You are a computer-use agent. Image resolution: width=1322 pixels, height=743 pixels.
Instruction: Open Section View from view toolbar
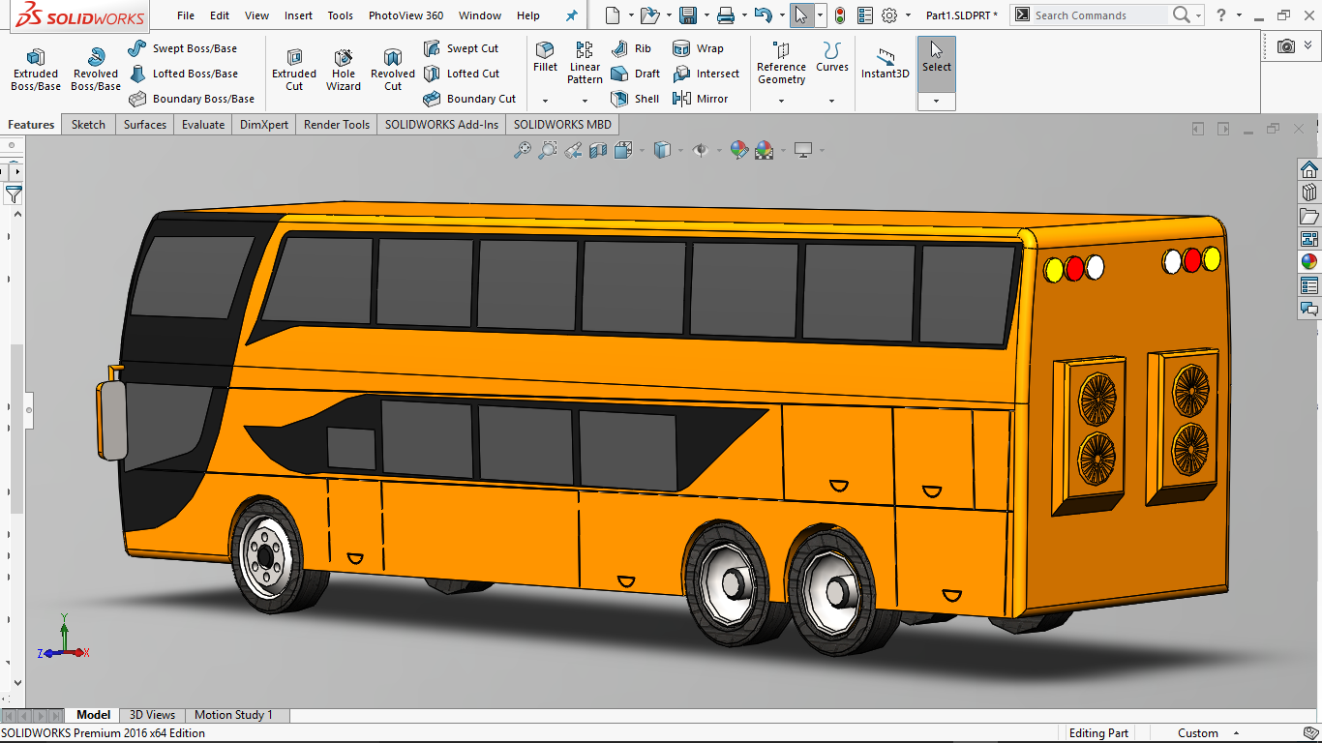tap(598, 150)
